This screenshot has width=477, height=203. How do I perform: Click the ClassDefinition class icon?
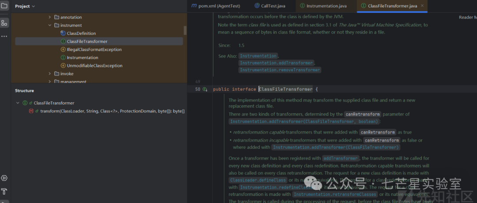63,33
